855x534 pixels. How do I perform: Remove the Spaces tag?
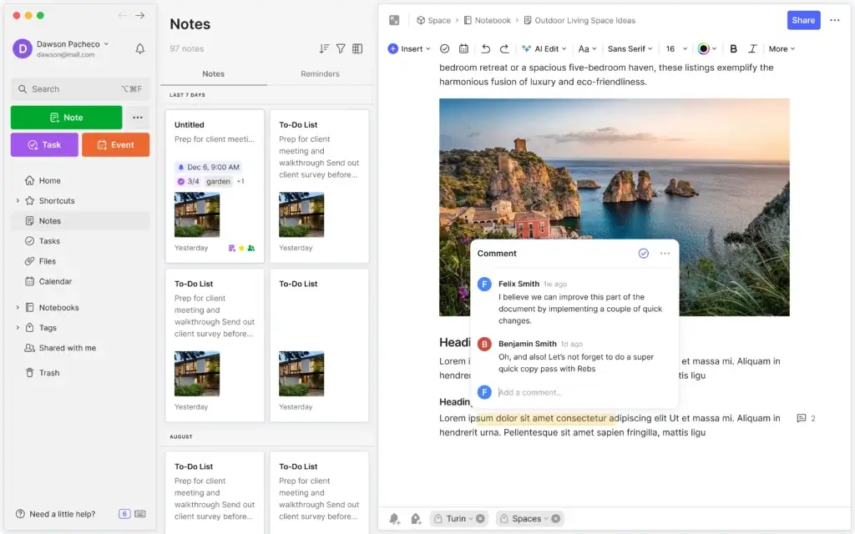point(555,519)
